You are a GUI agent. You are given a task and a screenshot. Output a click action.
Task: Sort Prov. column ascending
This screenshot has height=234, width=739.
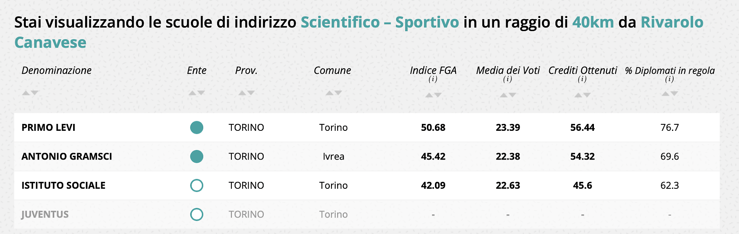pos(242,93)
